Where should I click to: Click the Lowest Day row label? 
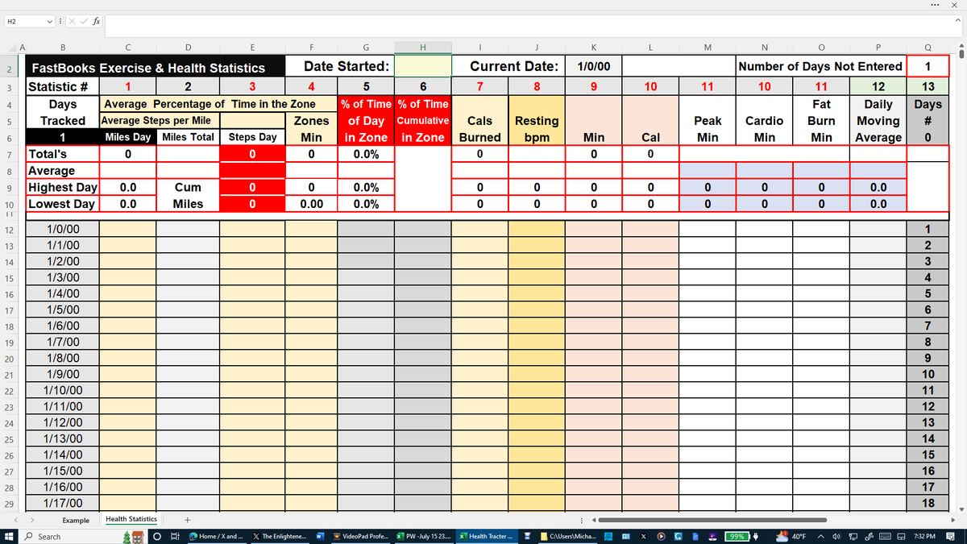[61, 204]
